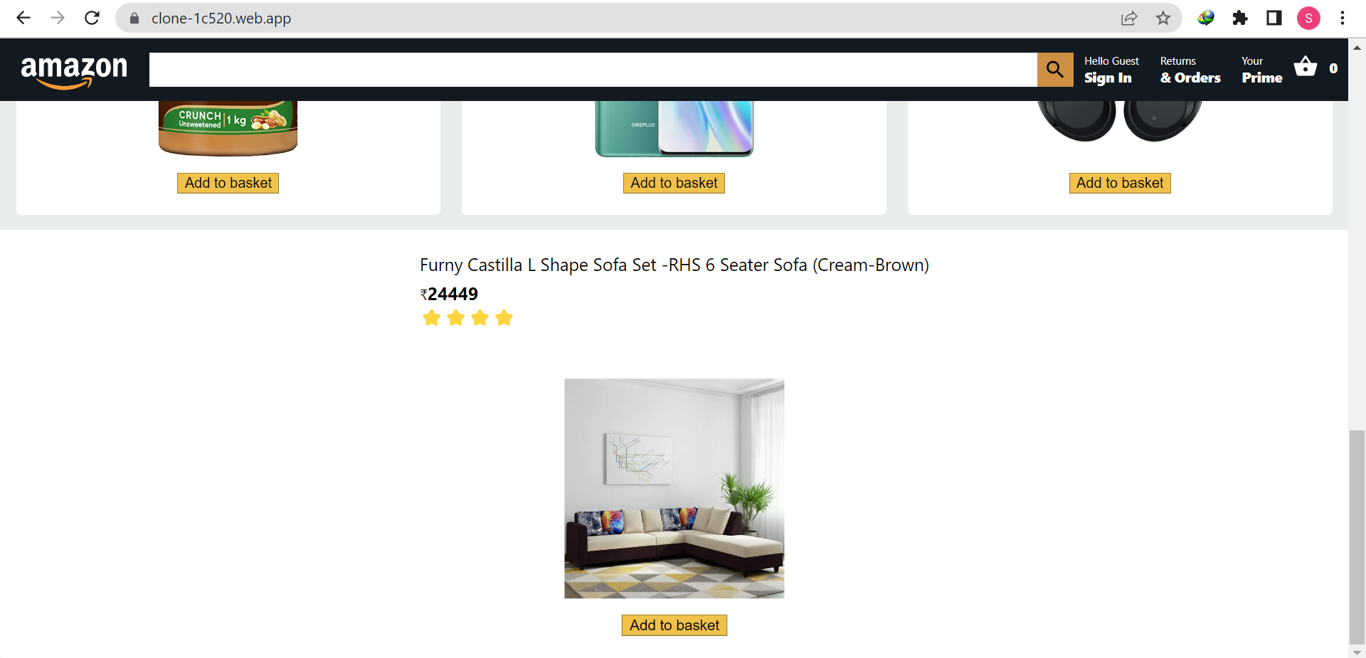Open Returns & Orders

click(x=1190, y=70)
